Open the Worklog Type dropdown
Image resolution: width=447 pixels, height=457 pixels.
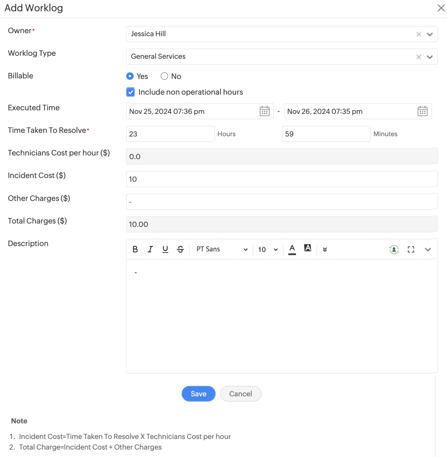[x=430, y=57]
